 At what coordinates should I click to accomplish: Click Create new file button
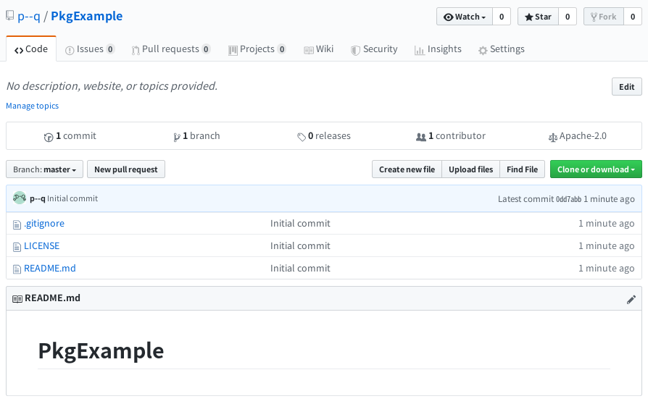pyautogui.click(x=407, y=169)
